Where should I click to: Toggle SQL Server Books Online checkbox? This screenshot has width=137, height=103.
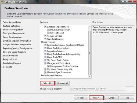[45, 60]
